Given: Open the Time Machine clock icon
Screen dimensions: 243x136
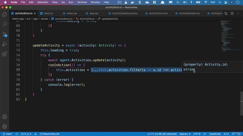Looking at the screenshot, I should coord(178,2).
